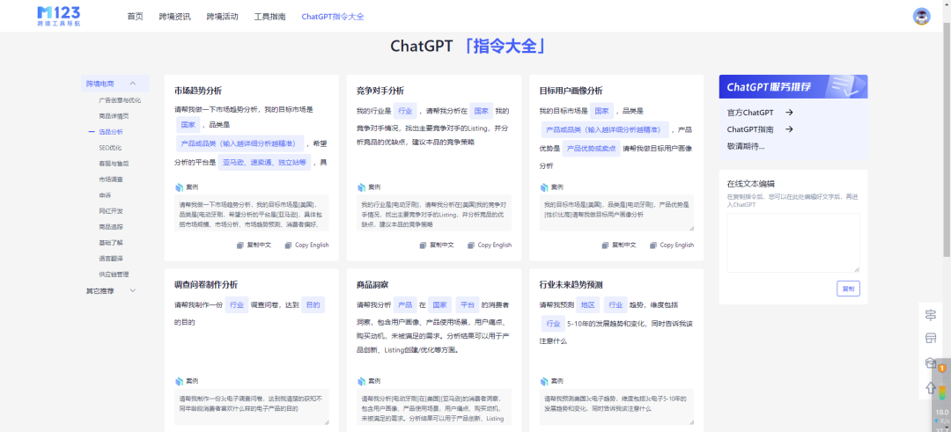Click the M123 logo
The image size is (951, 432).
pyautogui.click(x=59, y=16)
